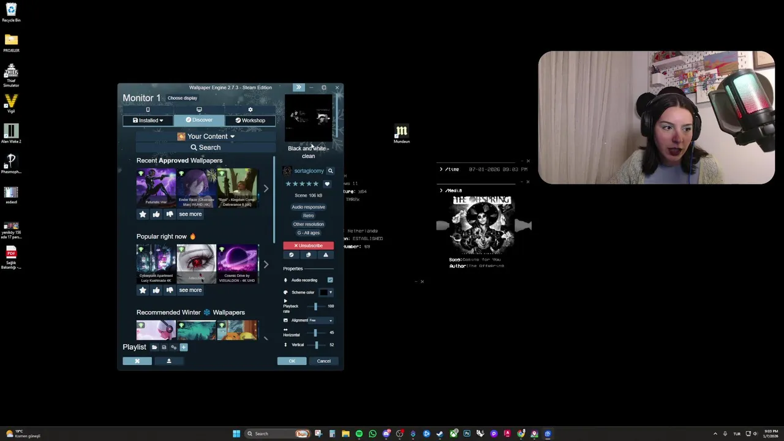The width and height of the screenshot is (784, 441).
Task: Show next Popular right now wallpapers arrow
Action: click(x=266, y=265)
